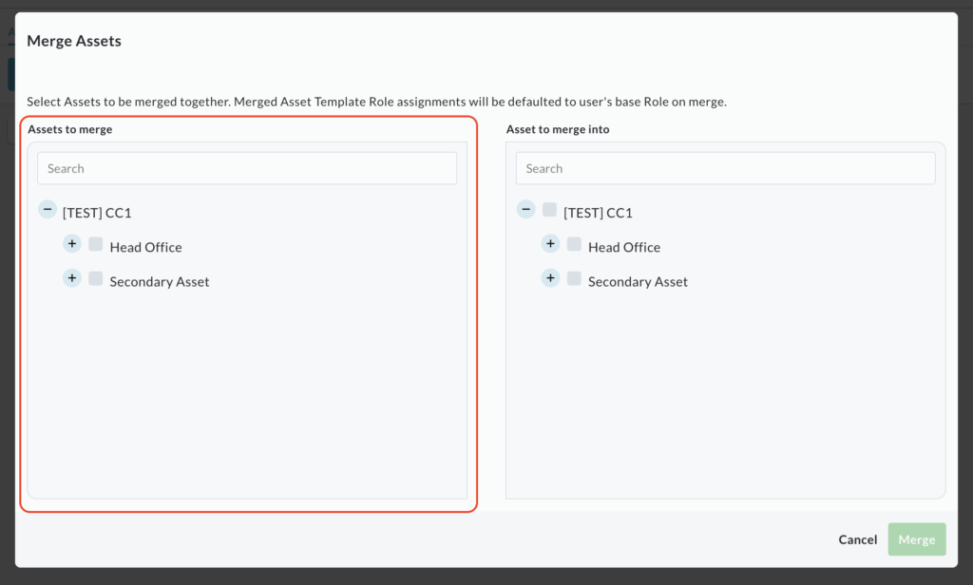Click the Assets to merge search field
973x585 pixels.
(x=247, y=169)
